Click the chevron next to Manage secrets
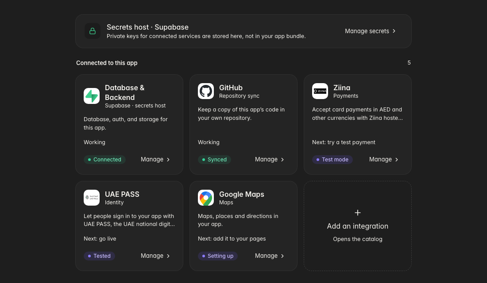 394,31
